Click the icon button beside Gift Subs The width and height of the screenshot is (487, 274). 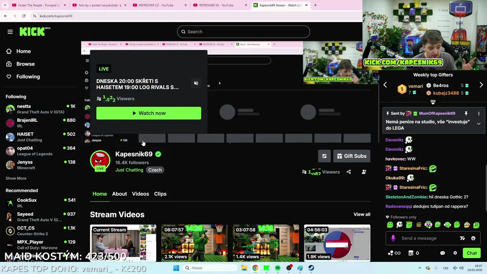click(x=324, y=156)
